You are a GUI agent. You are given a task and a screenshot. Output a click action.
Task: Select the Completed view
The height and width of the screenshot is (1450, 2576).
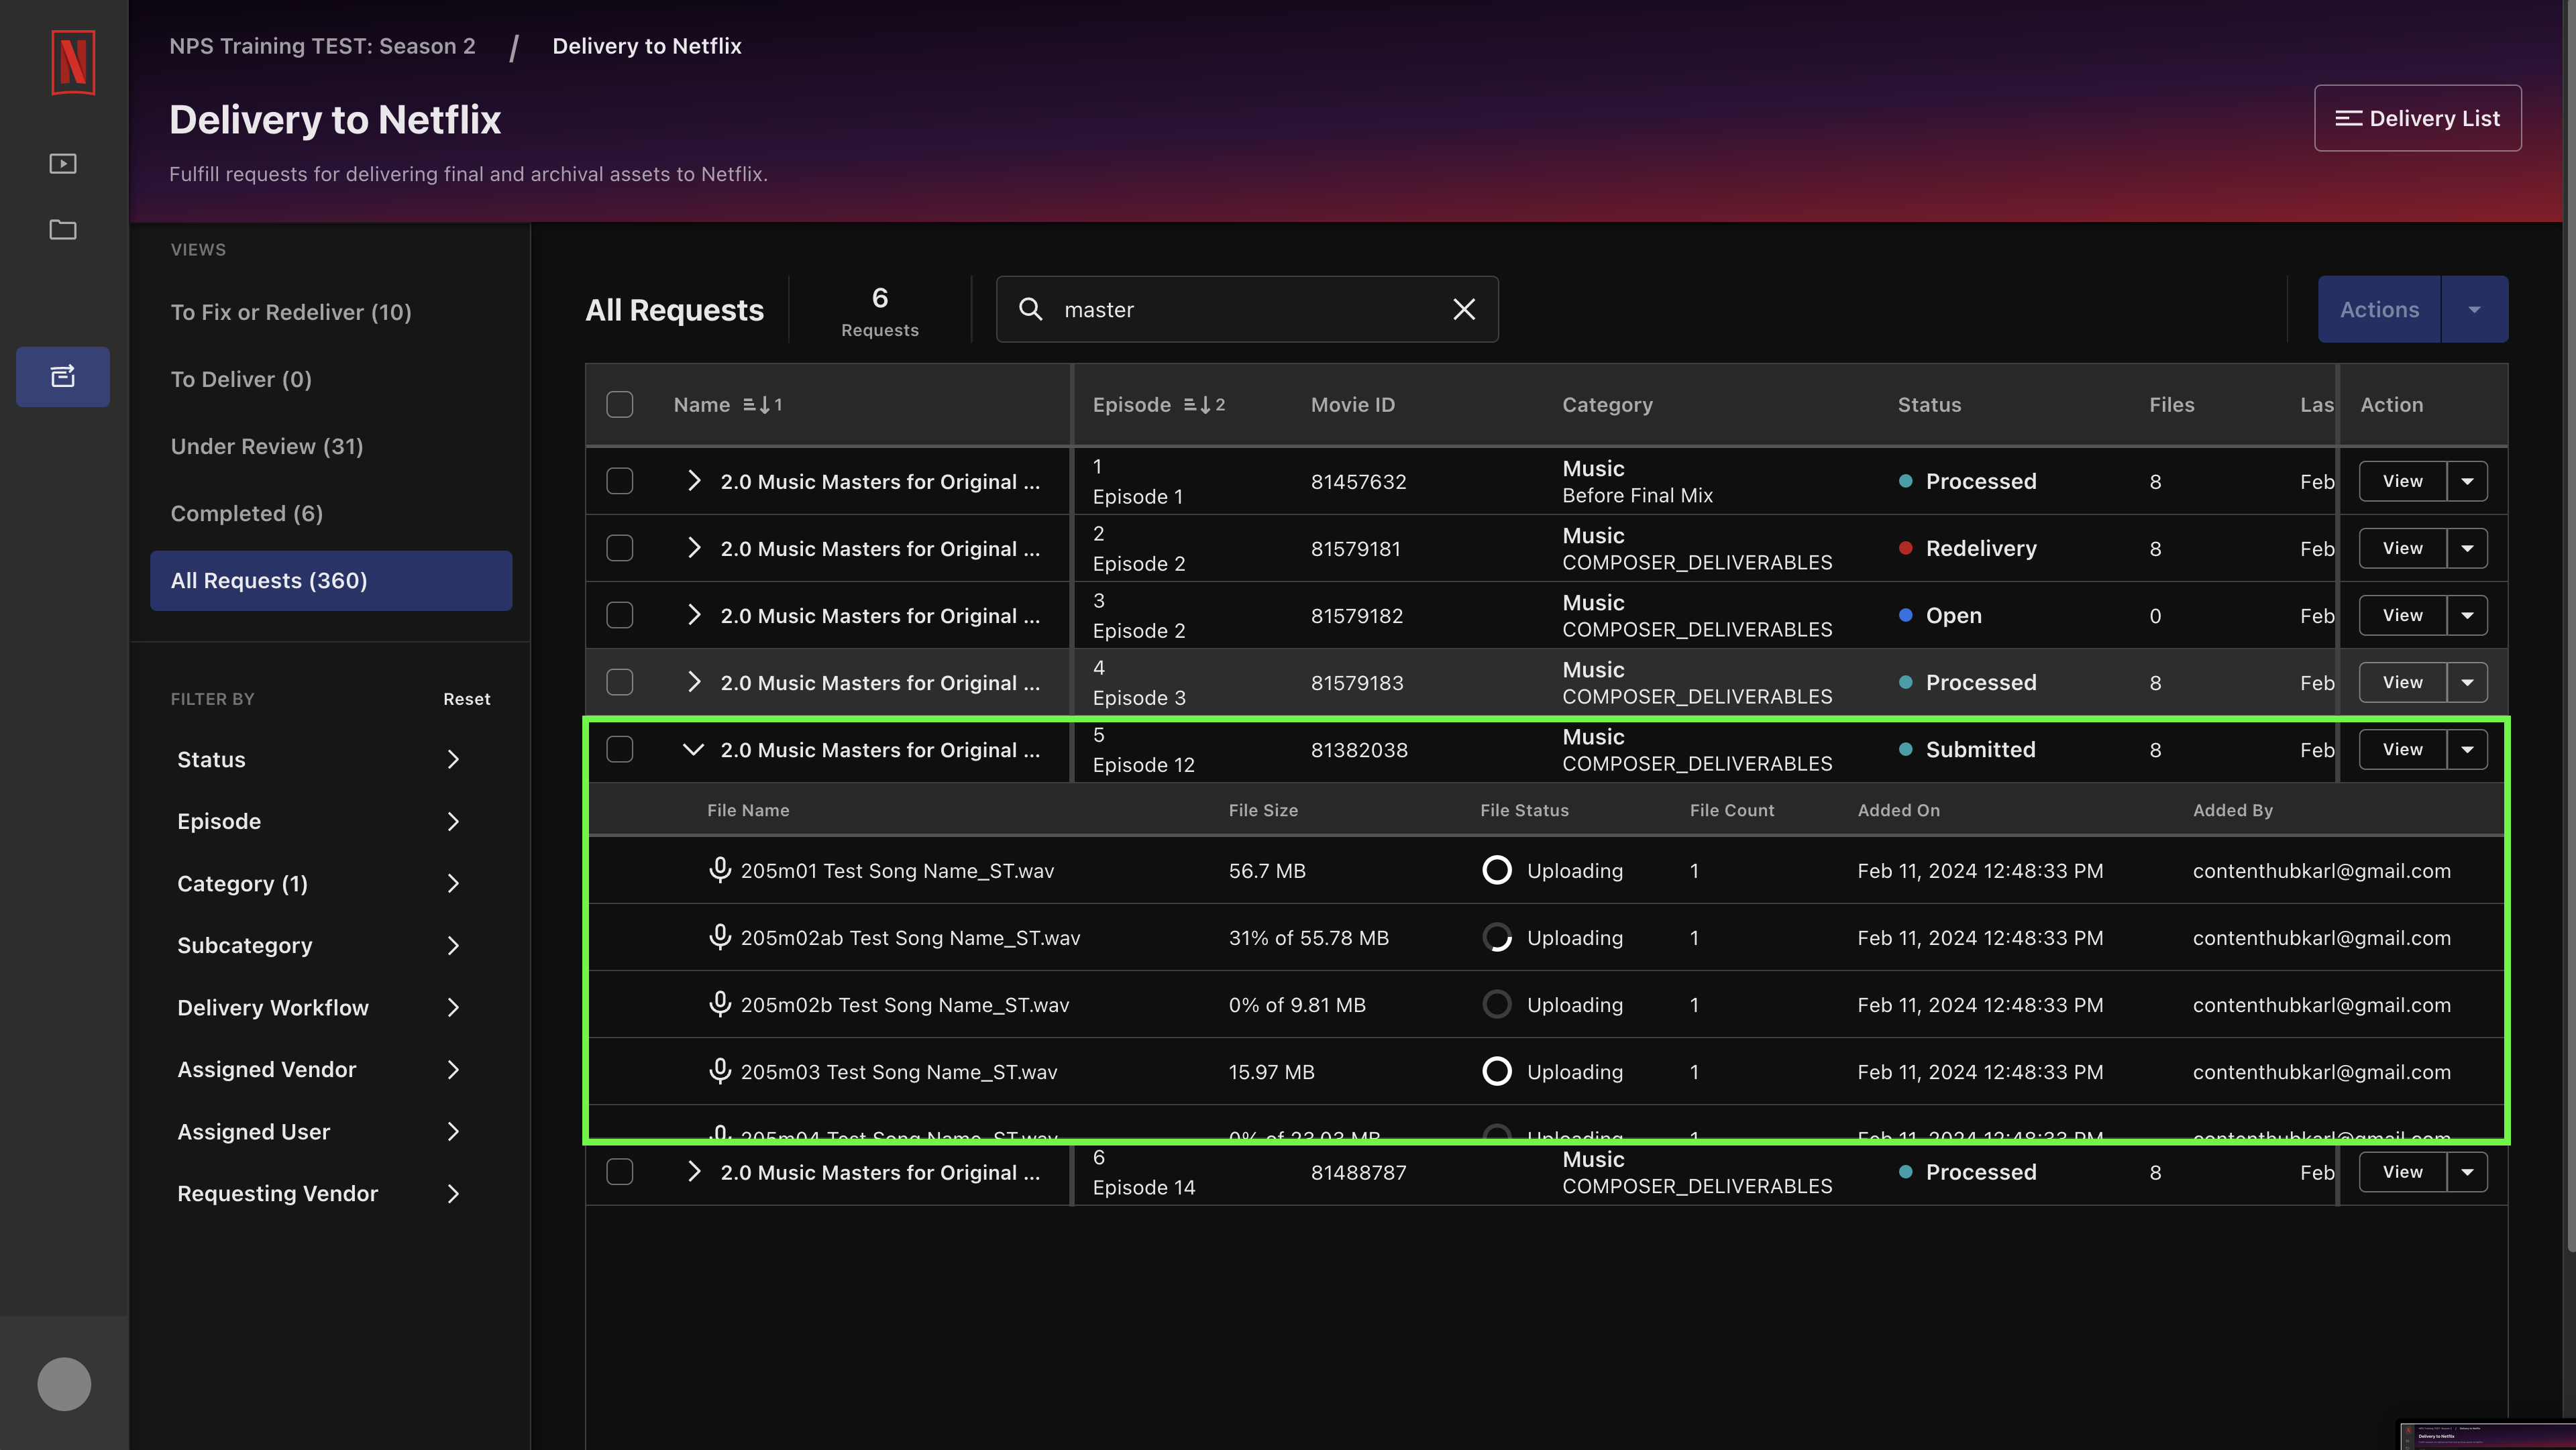click(247, 513)
